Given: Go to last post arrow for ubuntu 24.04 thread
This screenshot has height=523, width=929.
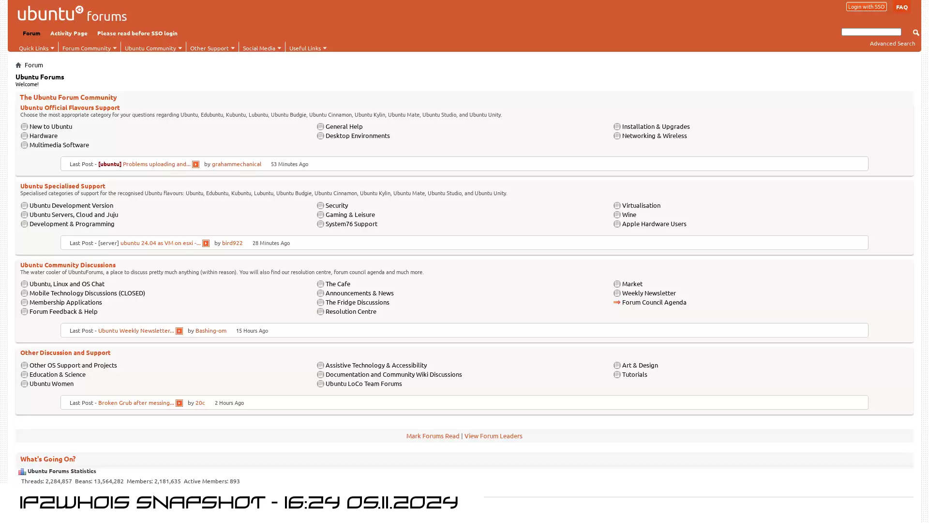Looking at the screenshot, I should pyautogui.click(x=206, y=244).
